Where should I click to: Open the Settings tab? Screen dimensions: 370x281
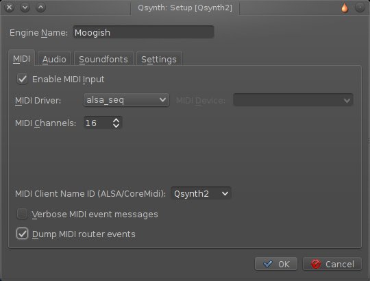click(x=159, y=59)
